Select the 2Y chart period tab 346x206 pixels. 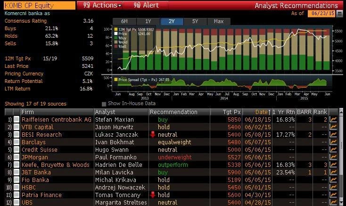point(172,21)
